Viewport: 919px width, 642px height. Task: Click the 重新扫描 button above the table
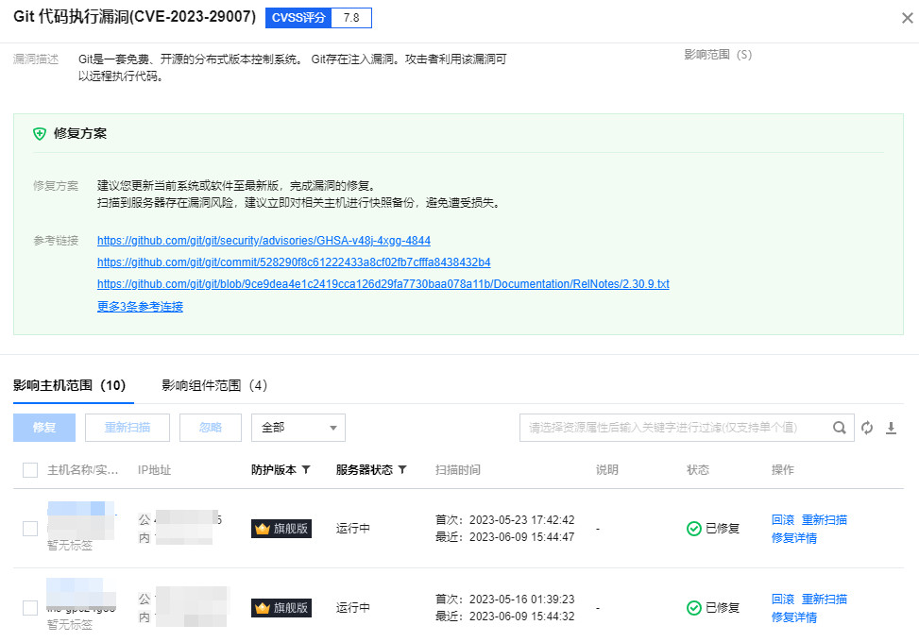point(127,428)
